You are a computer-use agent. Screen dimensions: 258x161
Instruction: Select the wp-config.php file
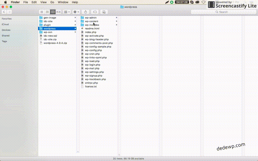93,50
